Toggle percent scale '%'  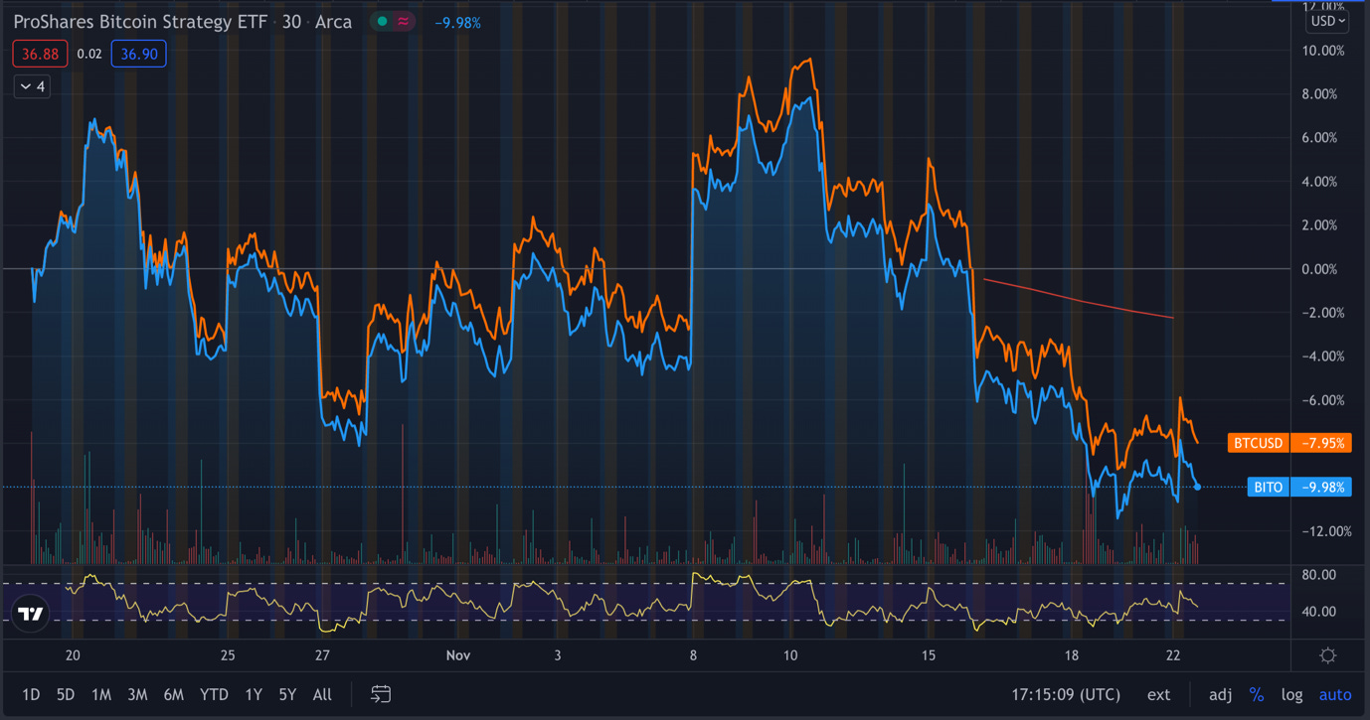tap(1257, 694)
